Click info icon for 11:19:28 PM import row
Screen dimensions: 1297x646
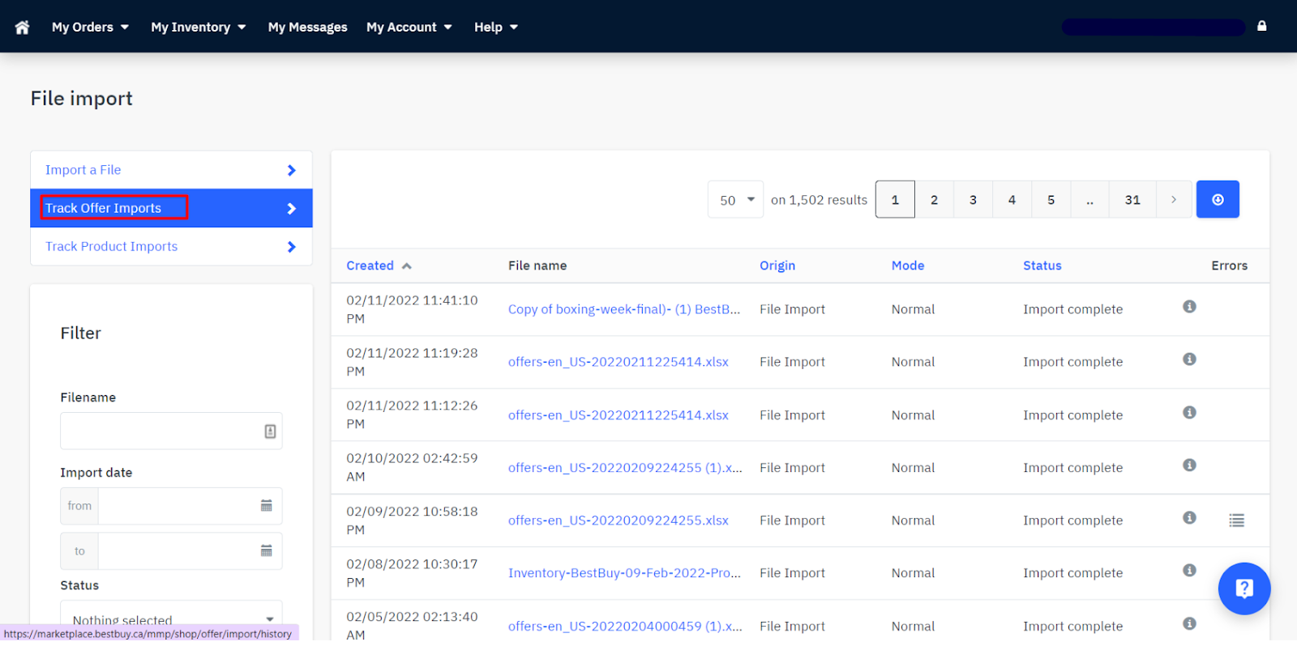1189,359
